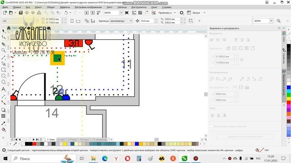The height and width of the screenshot is (163, 291).
Task: Select the Zoom tool in the toolbox
Action: (x=3, y=50)
